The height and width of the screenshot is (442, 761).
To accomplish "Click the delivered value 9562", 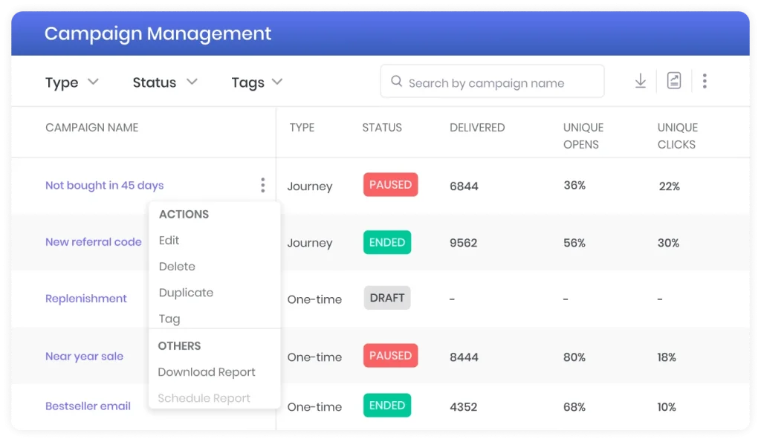I will click(464, 243).
